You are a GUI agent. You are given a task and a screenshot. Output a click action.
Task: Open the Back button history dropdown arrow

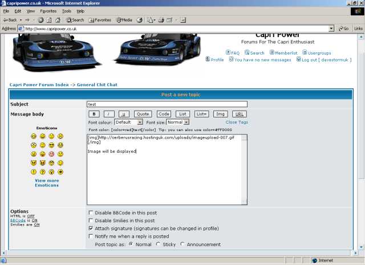pyautogui.click(x=21, y=20)
